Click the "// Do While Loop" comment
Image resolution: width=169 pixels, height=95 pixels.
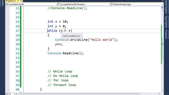pyautogui.click(x=63, y=76)
